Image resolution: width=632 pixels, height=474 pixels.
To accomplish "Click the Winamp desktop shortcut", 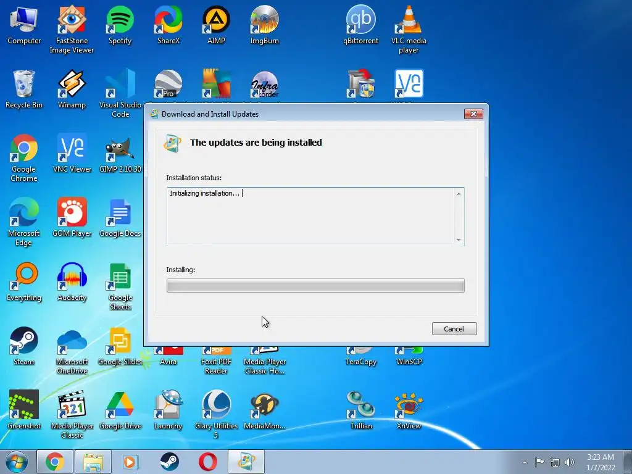I will pos(72,89).
